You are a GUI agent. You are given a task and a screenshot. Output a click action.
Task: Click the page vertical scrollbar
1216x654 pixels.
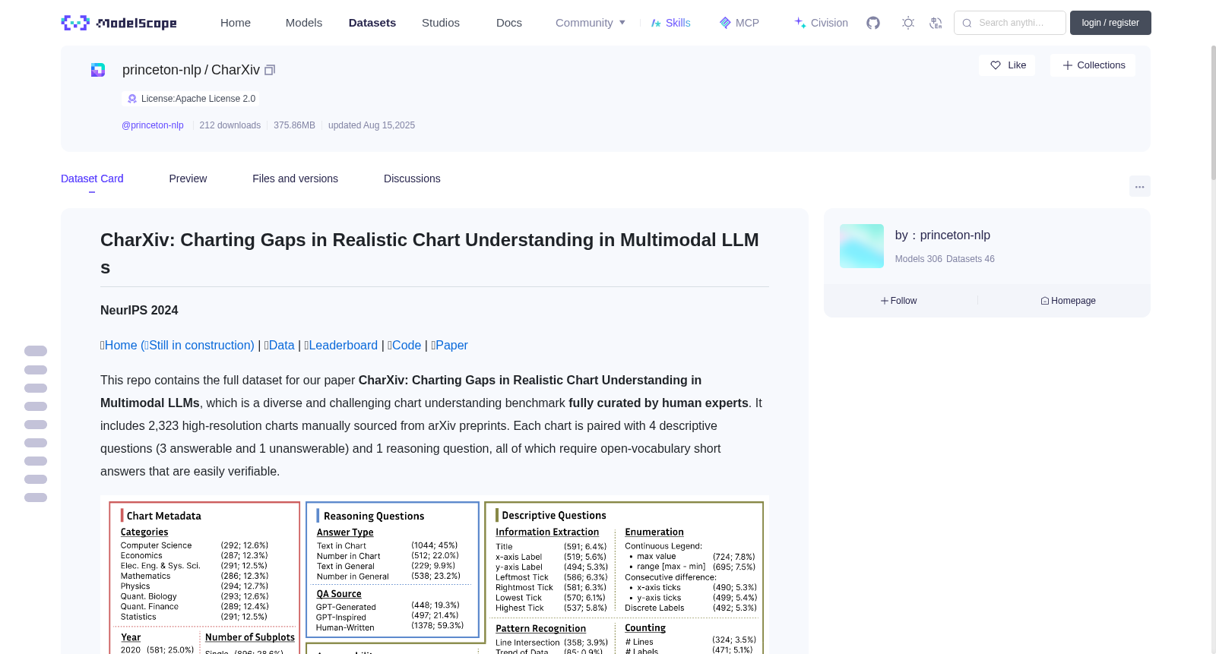(1213, 114)
